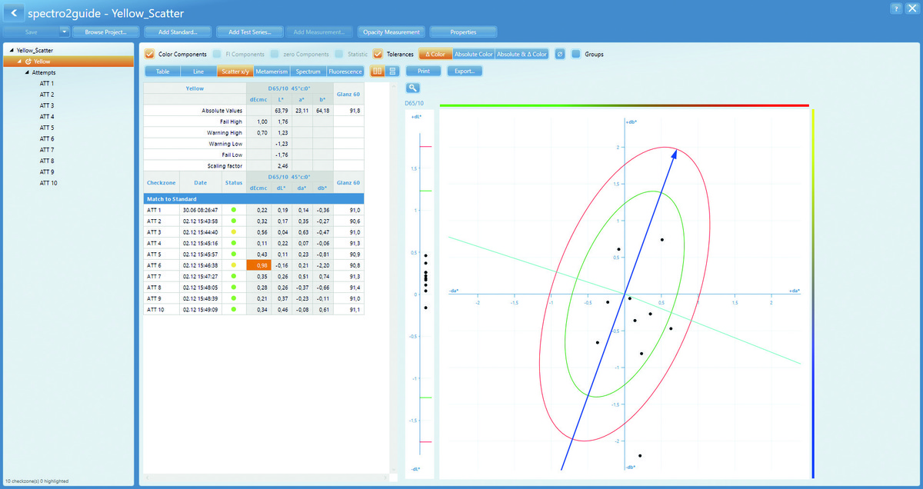The height and width of the screenshot is (489, 923).
Task: Click Add Test Series button
Action: (249, 32)
